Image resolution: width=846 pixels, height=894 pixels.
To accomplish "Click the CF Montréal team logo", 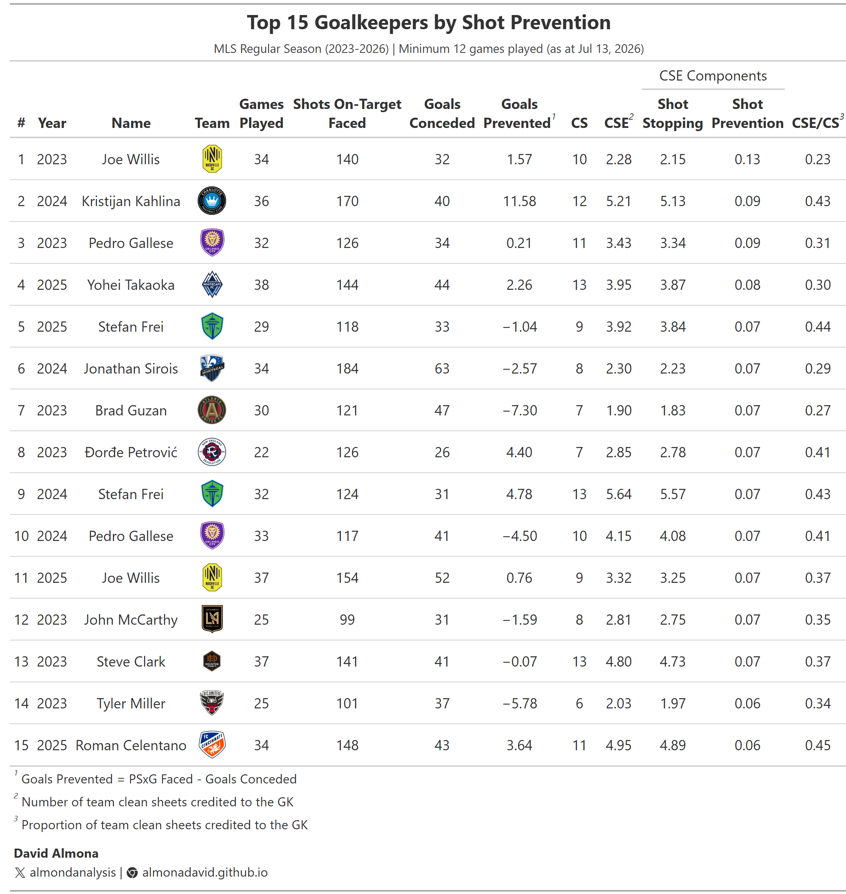I will (212, 368).
